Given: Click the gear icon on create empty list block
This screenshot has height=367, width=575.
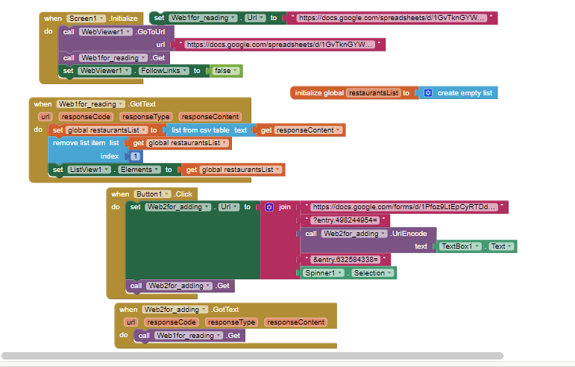Looking at the screenshot, I should [428, 93].
